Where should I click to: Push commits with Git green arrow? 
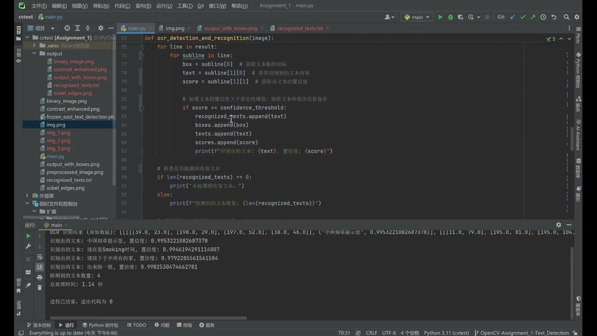(x=533, y=17)
